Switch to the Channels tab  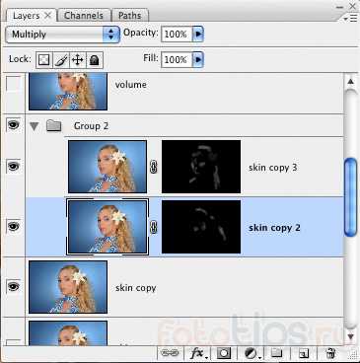[x=84, y=16]
